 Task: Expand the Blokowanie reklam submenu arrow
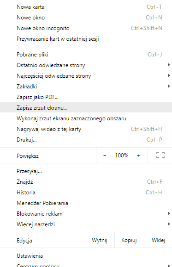(x=169, y=213)
